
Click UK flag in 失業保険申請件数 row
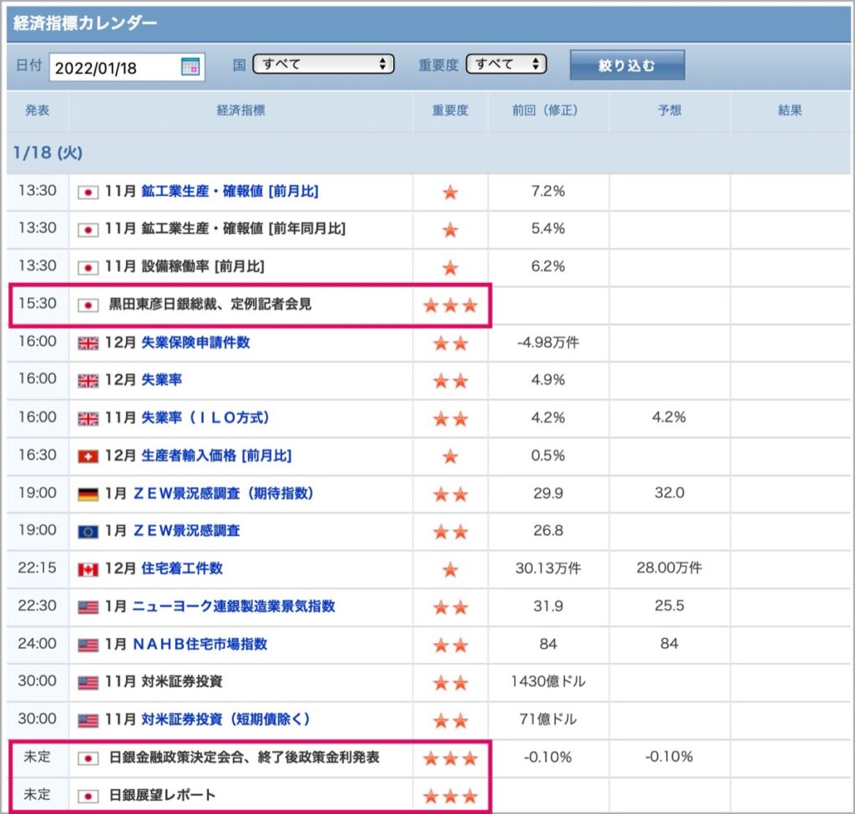pyautogui.click(x=88, y=343)
